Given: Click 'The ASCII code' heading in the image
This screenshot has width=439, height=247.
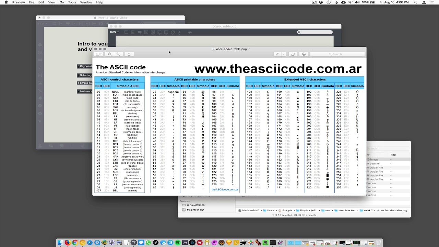Looking at the screenshot, I should (121, 67).
